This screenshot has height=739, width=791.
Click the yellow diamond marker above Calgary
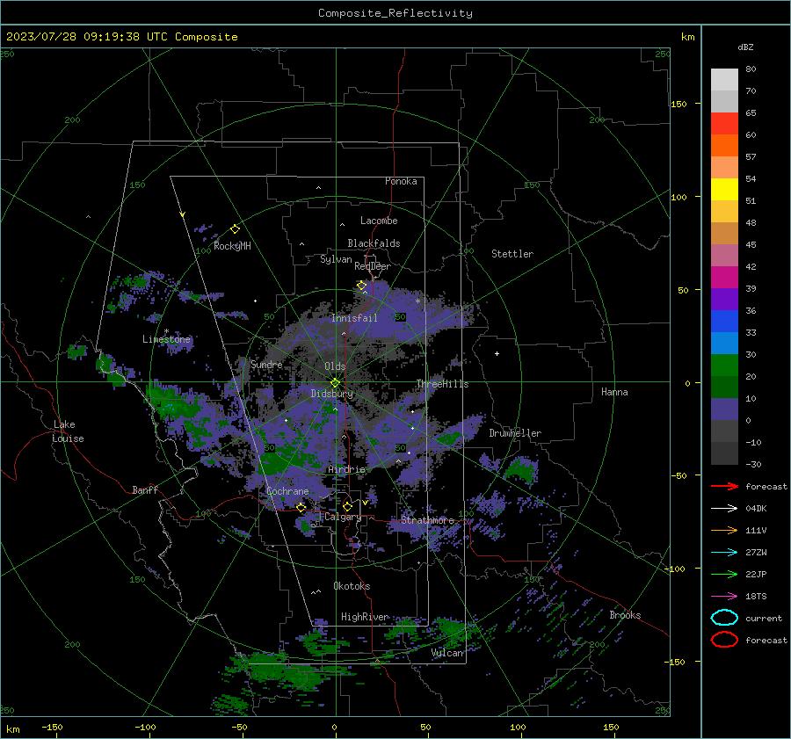click(x=347, y=506)
